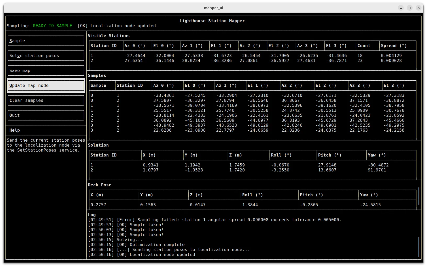
Task: Click the Lighthouse Station Mapper title
Action: pos(212,21)
